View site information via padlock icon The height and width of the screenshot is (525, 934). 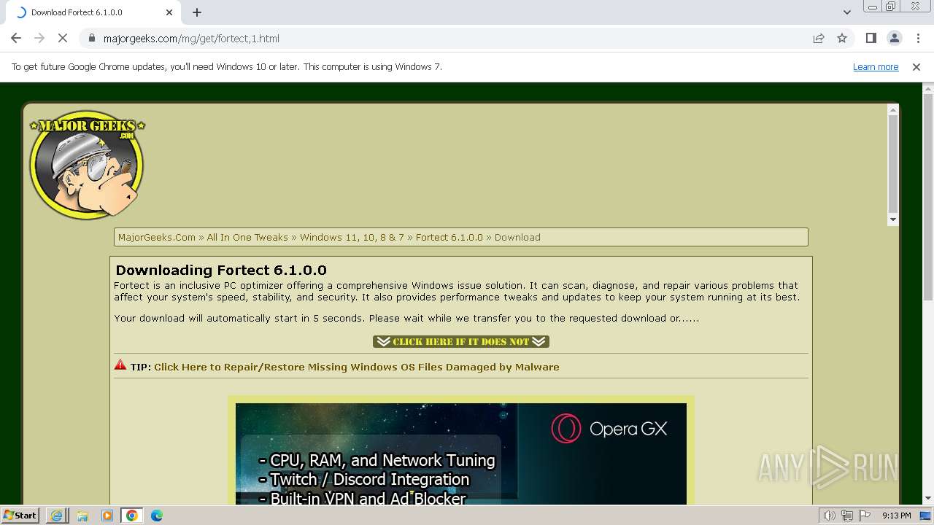[x=92, y=39]
